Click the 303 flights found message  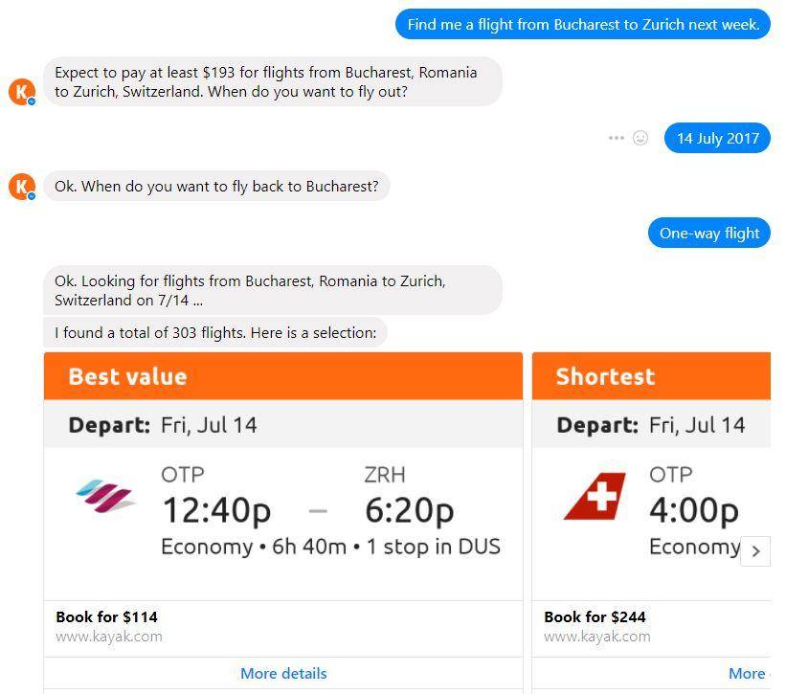215,332
